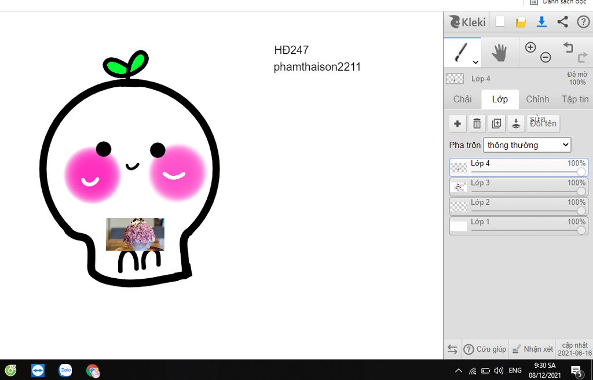The height and width of the screenshot is (380, 593).
Task: Click the Đổi tên rename button
Action: [543, 124]
